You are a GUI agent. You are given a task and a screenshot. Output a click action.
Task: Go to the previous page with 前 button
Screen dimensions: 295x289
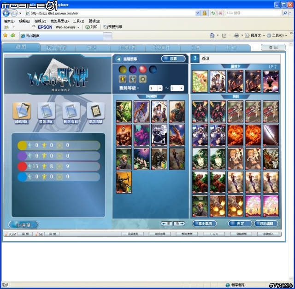pyautogui.click(x=166, y=224)
